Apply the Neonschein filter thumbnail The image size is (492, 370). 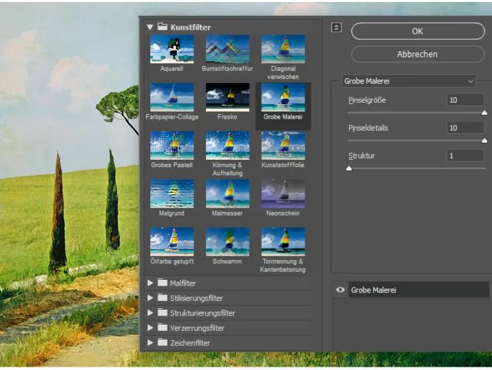[x=283, y=194]
